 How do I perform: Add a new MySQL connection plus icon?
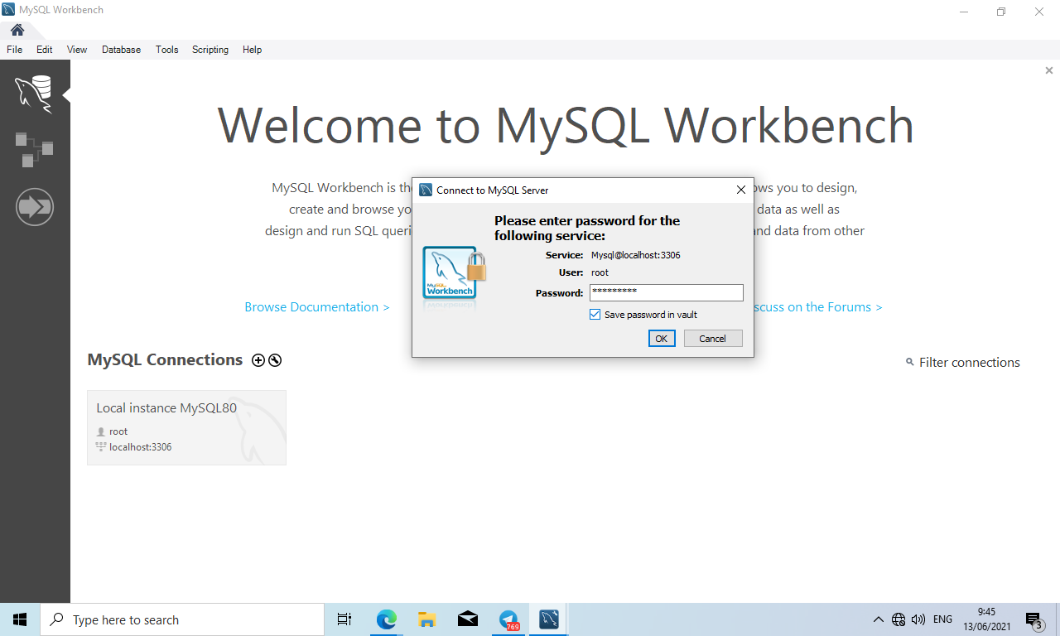coord(258,360)
